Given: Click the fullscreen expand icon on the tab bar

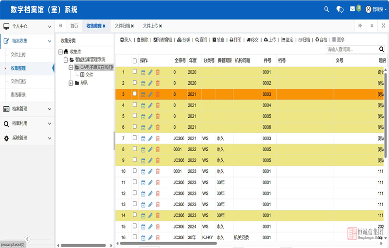Looking at the screenshot, I should point(383,26).
